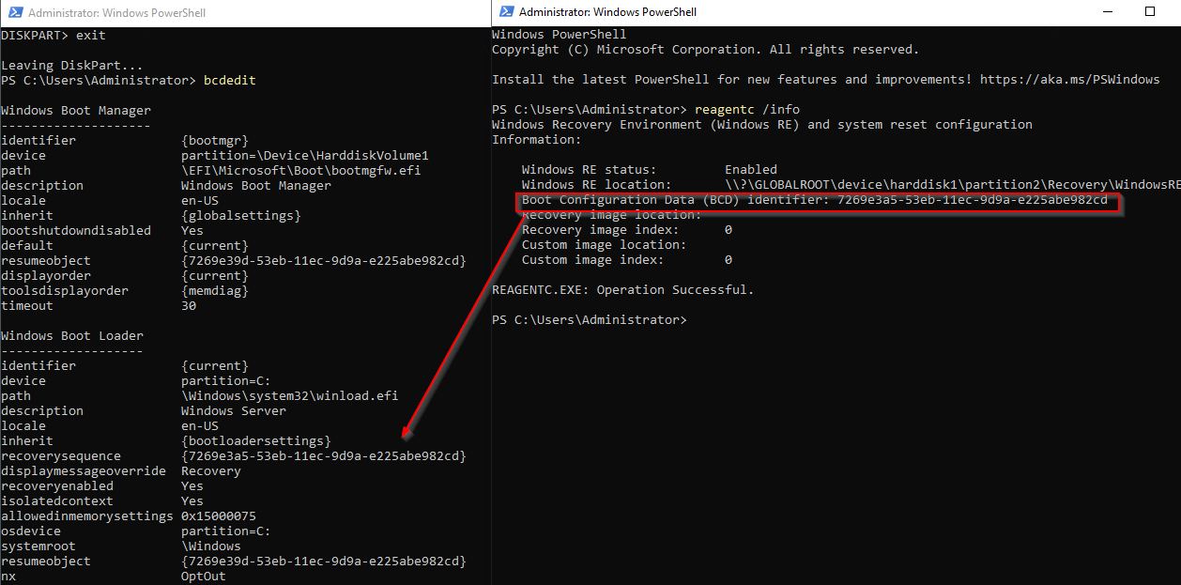
Task: Click the right window title 'Administrator: Windows PowerShell'
Action: (x=607, y=12)
